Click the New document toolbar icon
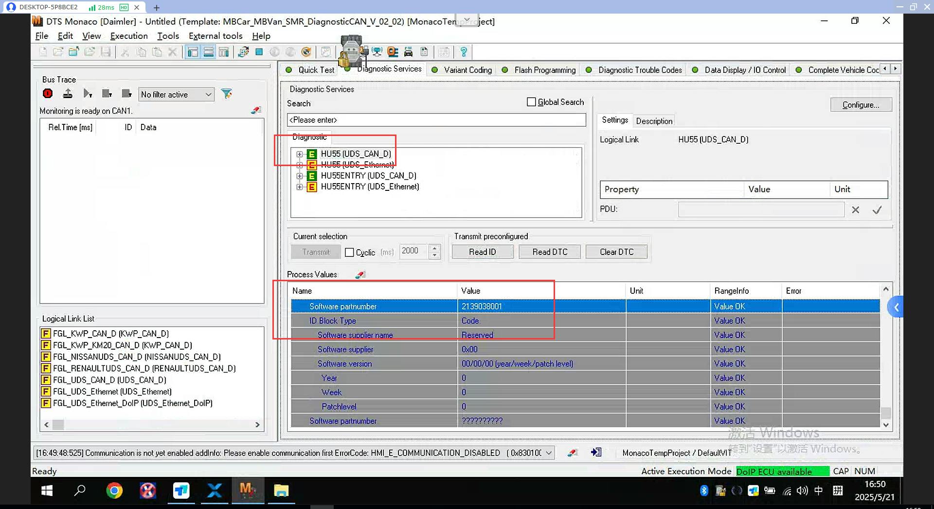This screenshot has height=509, width=934. point(43,52)
